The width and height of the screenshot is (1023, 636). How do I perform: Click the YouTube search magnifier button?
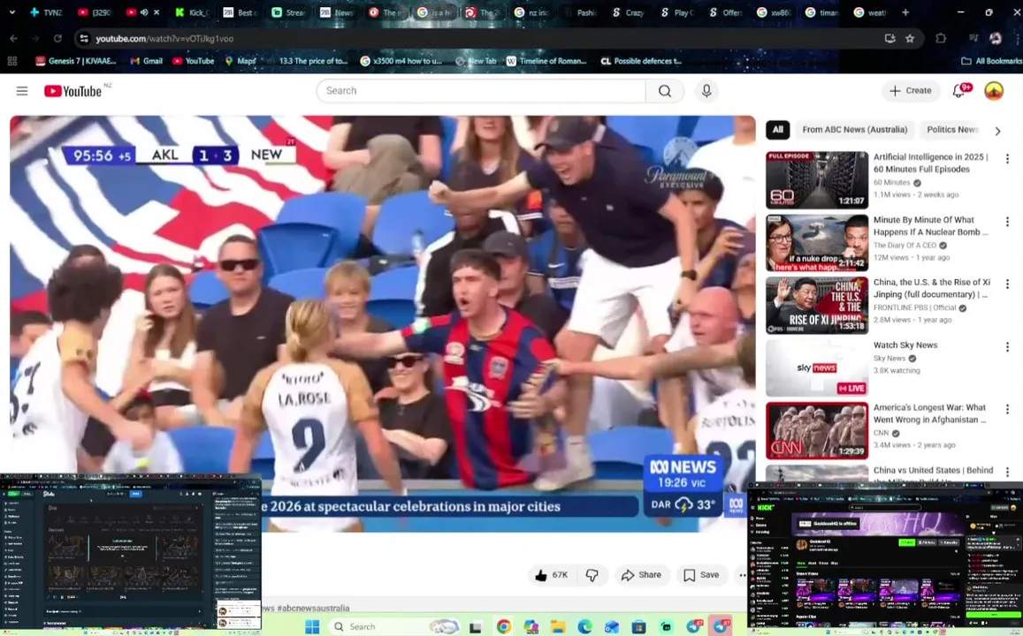point(664,91)
